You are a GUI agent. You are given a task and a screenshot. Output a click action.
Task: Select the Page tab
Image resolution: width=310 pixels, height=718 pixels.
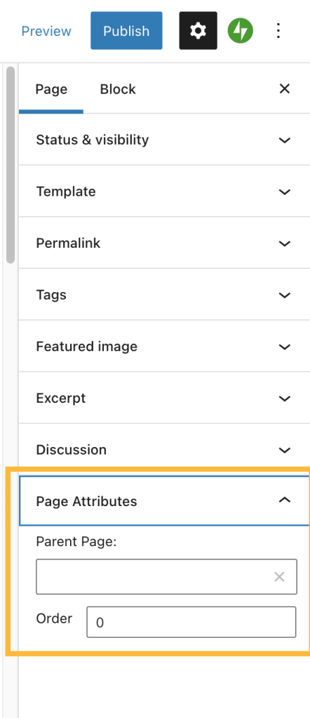tap(51, 89)
